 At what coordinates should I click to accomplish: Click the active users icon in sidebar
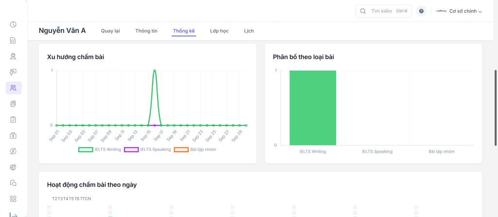(13, 88)
